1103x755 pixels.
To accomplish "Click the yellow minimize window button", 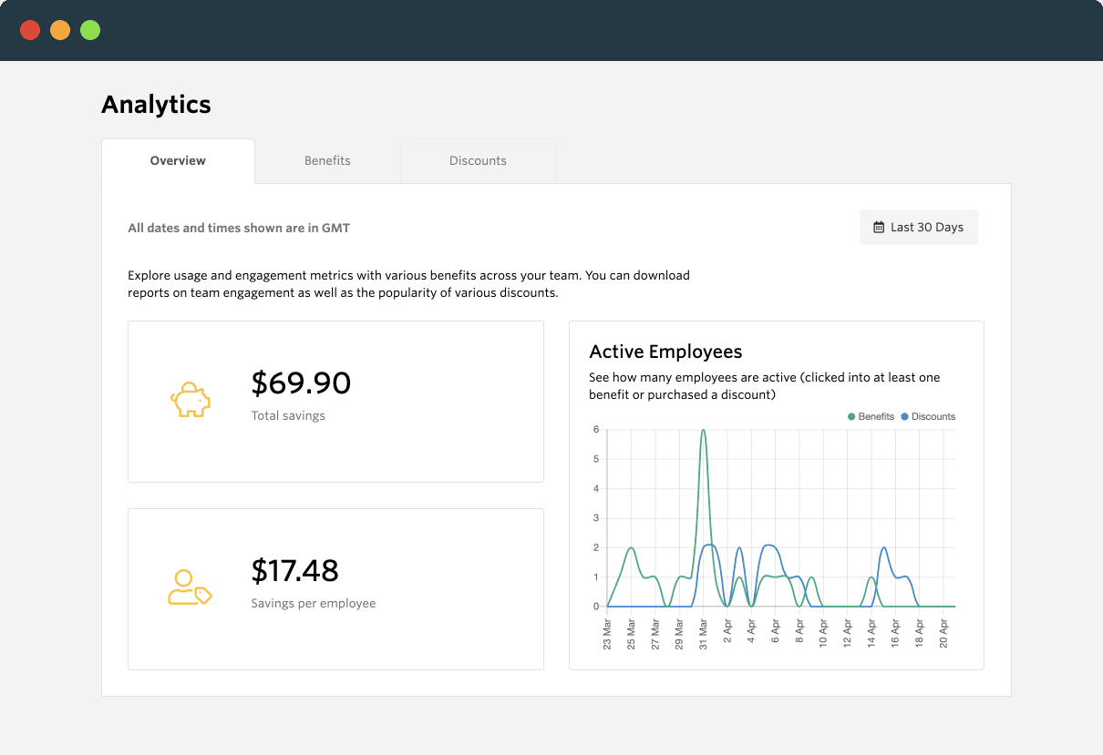I will [x=60, y=30].
